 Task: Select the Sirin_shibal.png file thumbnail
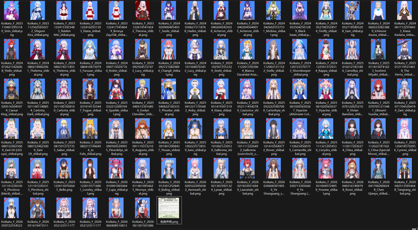(11, 10)
